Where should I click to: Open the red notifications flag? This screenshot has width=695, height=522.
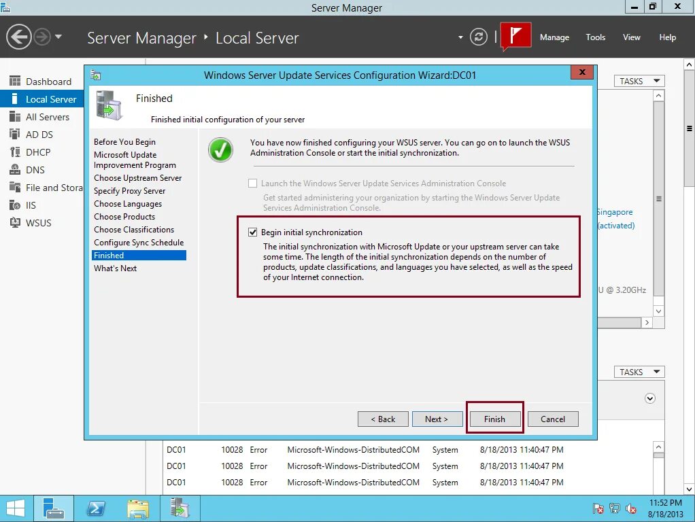tap(516, 35)
